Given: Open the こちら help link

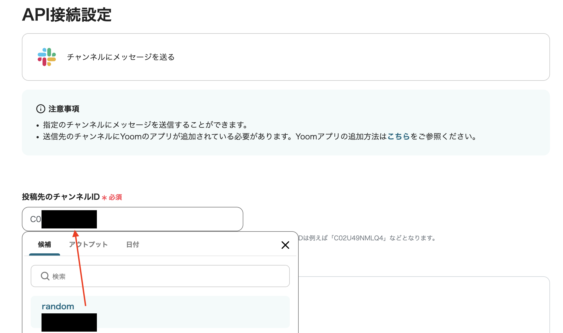Looking at the screenshot, I should (x=399, y=136).
